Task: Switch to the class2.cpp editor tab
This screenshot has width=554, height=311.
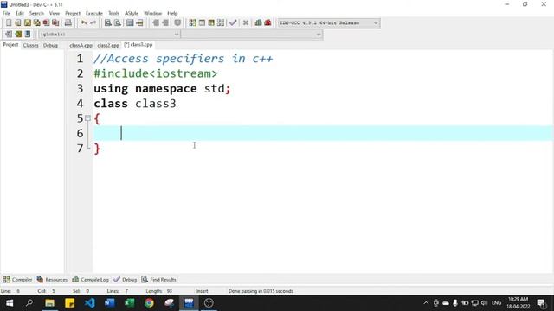Action: pyautogui.click(x=108, y=45)
